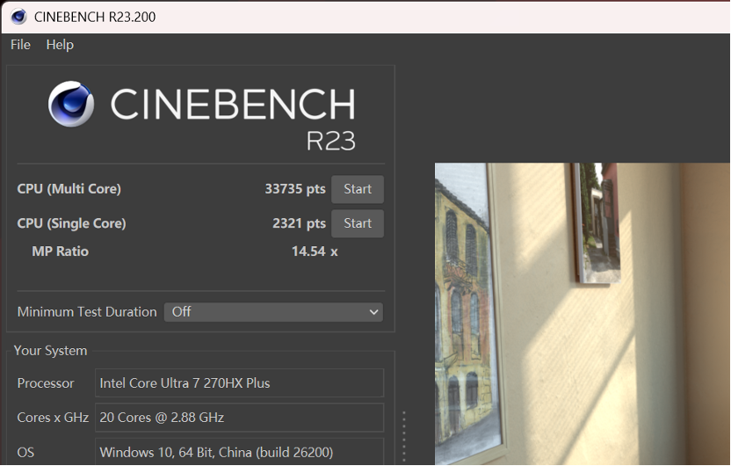Click the MP Ratio value 14.54 x
731x466 pixels.
(x=315, y=251)
